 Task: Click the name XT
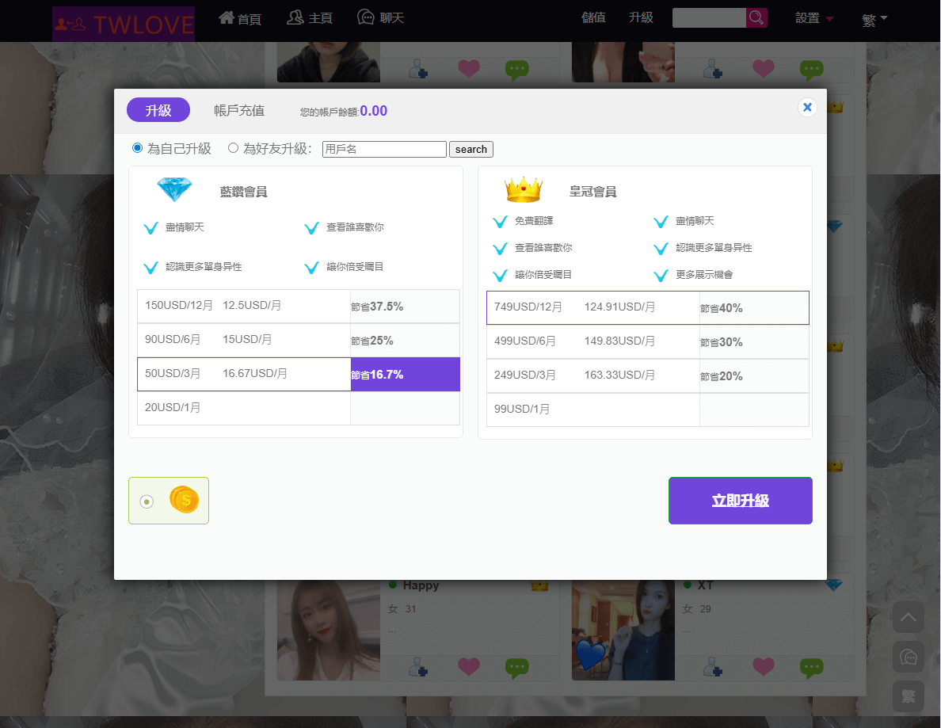click(x=705, y=585)
